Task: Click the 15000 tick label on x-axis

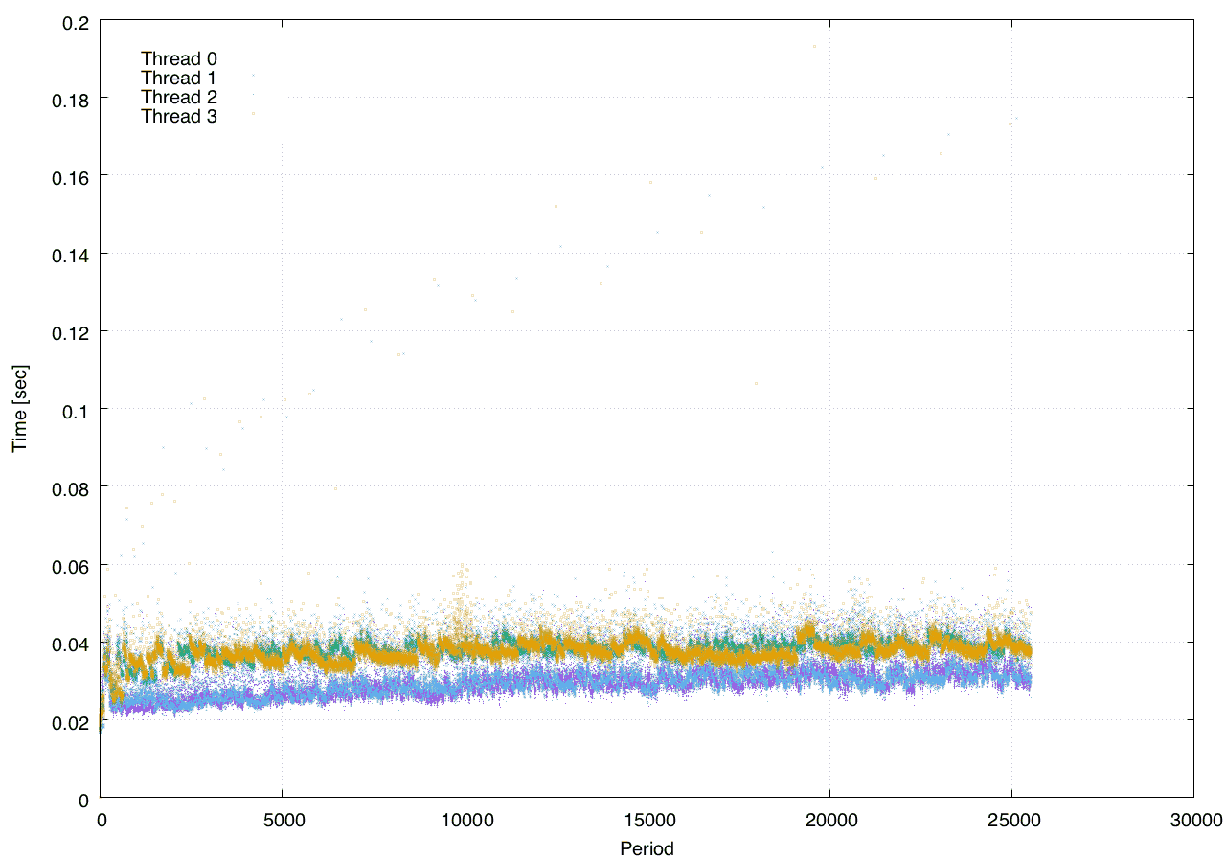Action: 647,820
